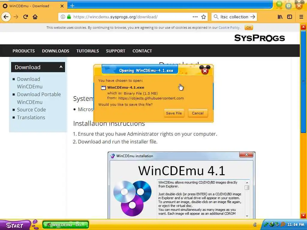The image size is (307, 230).
Task: Click the green padlock security icon
Action: [x=69, y=17]
